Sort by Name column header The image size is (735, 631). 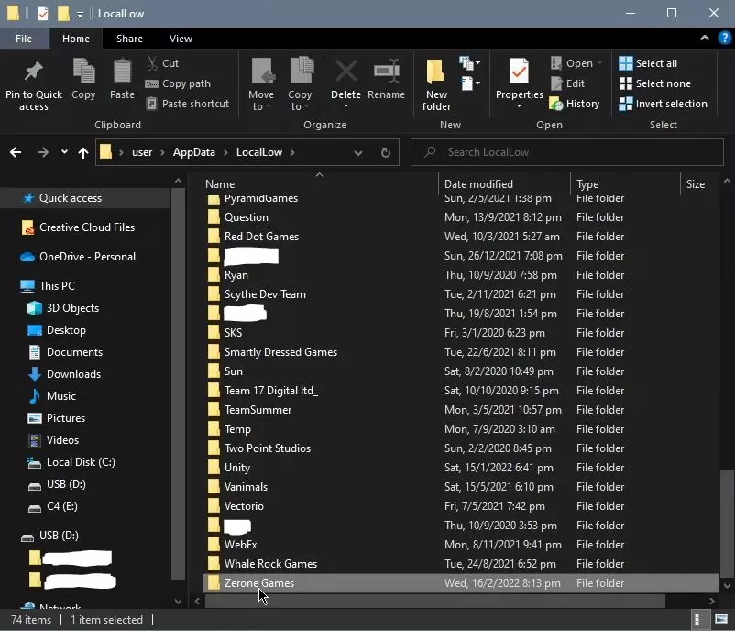click(x=319, y=184)
